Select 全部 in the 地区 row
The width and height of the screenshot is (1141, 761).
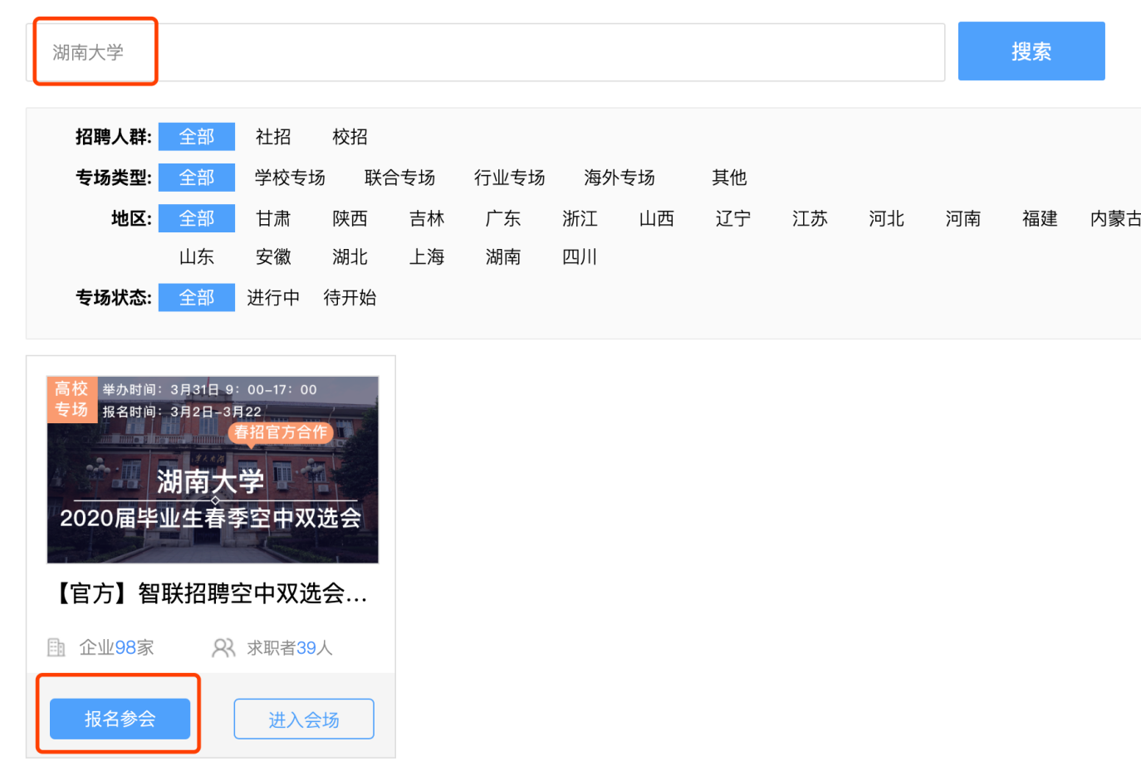coord(197,218)
